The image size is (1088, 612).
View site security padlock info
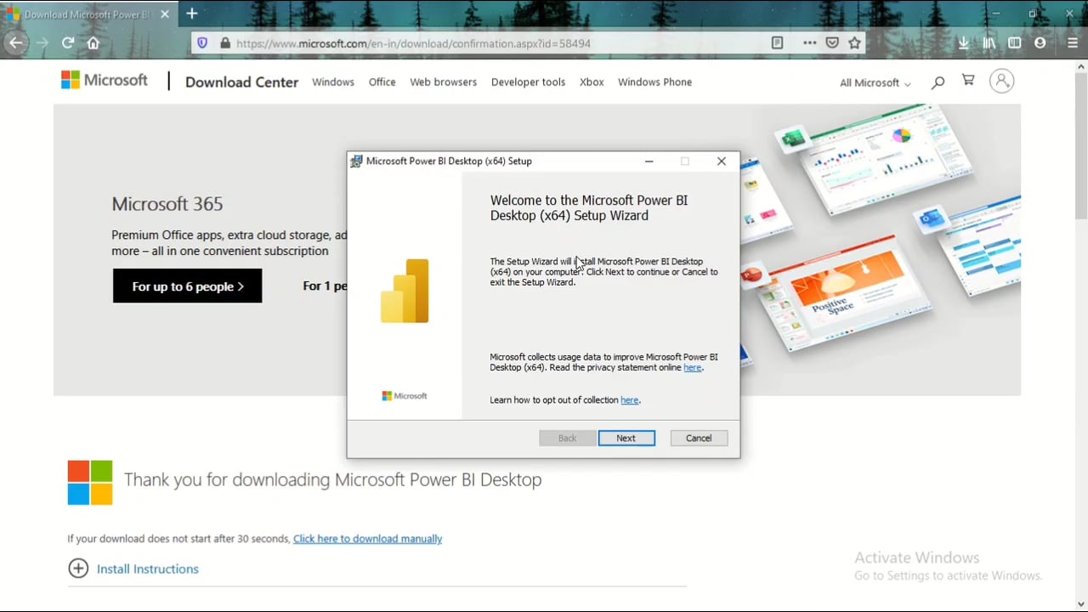pyautogui.click(x=224, y=43)
